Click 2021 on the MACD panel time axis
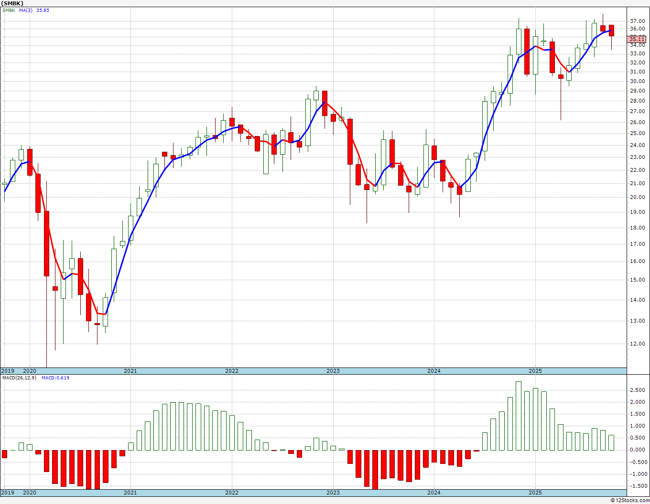 (130, 493)
